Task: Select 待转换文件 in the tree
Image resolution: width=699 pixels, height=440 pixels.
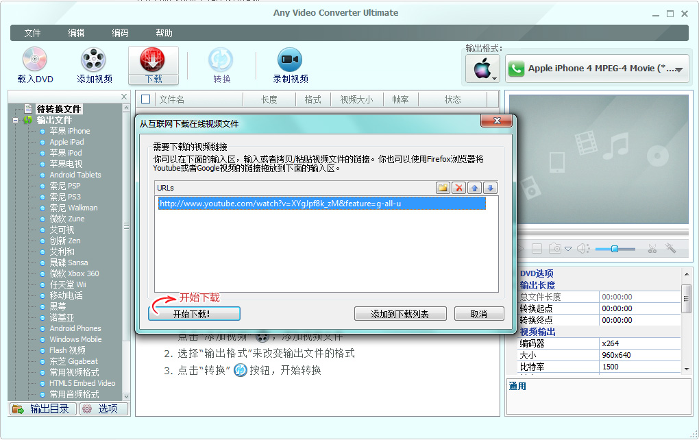Action: (x=59, y=109)
